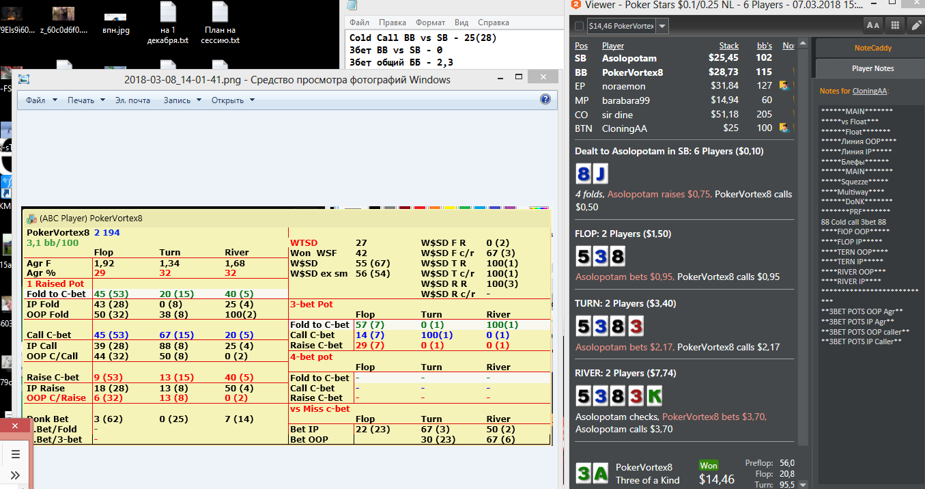Viewport: 925px width, 489px height.
Task: Sort players by Pos column header
Action: coord(581,46)
